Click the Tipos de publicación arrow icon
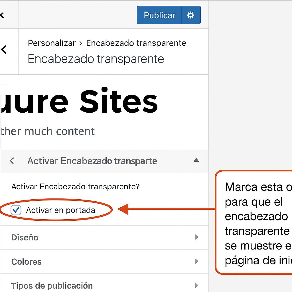 196,285
